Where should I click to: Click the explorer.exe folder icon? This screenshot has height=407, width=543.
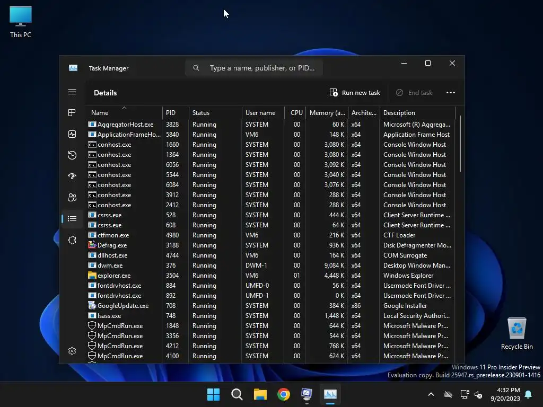pyautogui.click(x=92, y=276)
